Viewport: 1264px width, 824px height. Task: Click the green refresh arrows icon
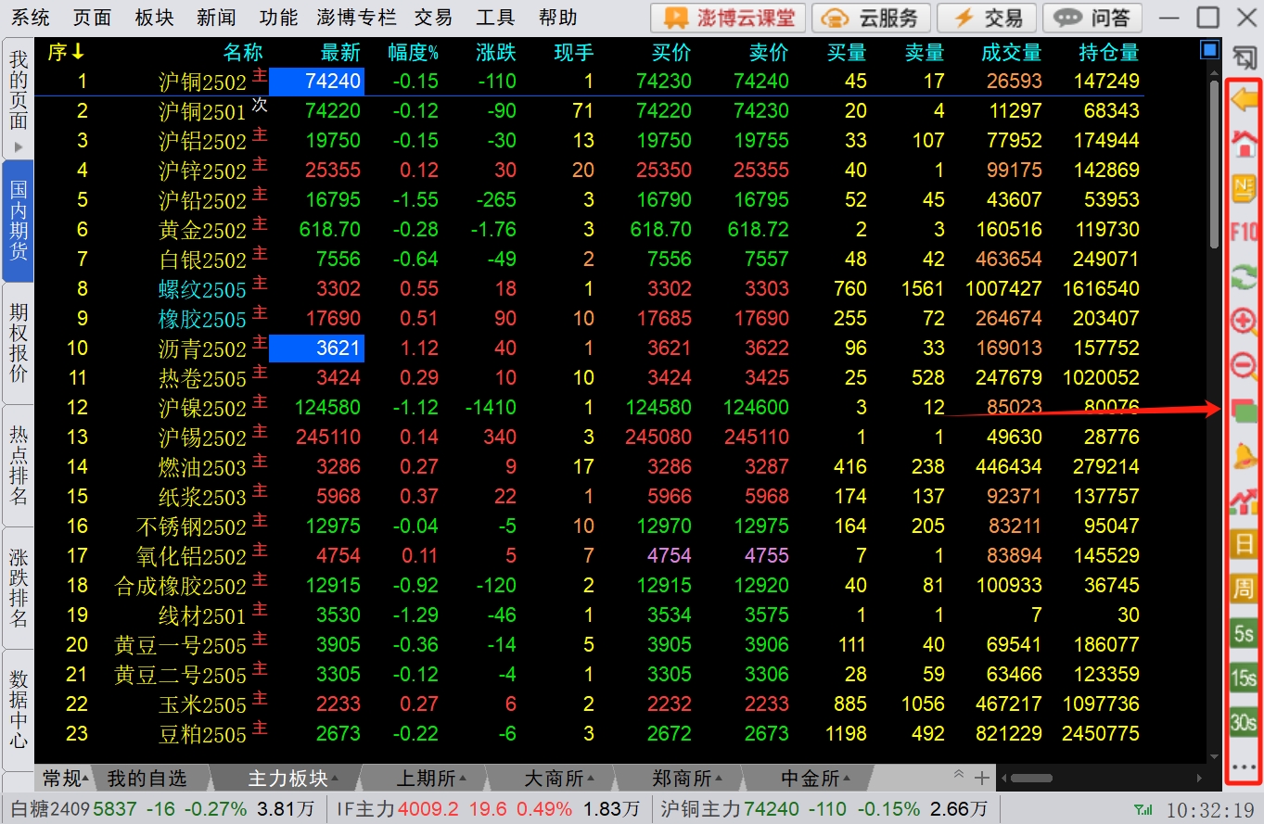1243,277
